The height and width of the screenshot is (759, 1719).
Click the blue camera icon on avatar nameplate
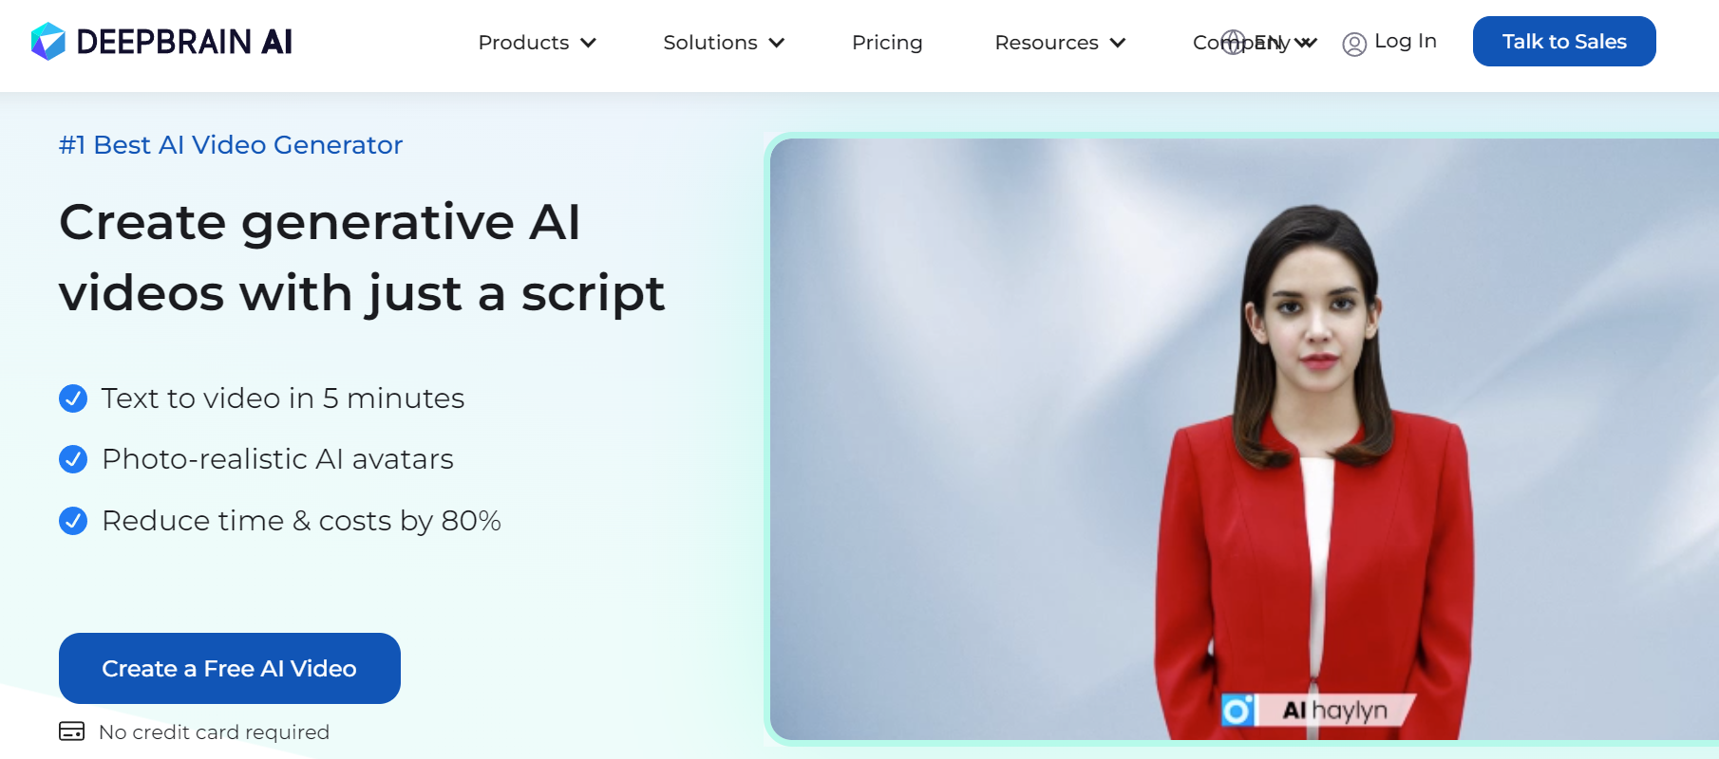tap(1237, 710)
